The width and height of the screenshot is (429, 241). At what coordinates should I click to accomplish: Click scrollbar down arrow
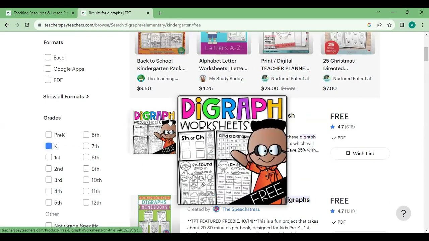426,230
